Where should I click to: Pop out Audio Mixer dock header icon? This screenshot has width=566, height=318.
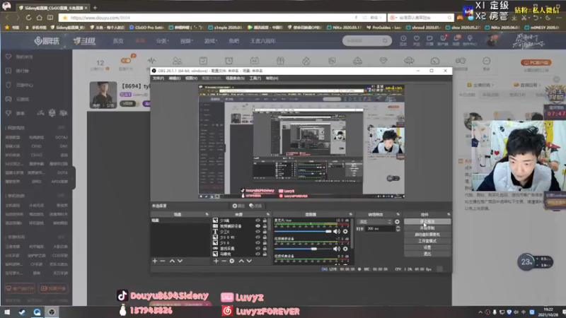(350, 215)
